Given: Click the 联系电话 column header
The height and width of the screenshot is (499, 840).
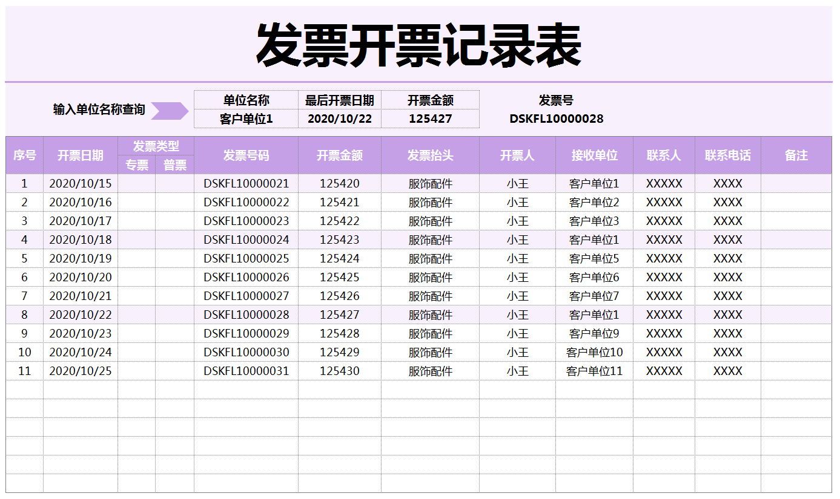Looking at the screenshot, I should [x=728, y=155].
